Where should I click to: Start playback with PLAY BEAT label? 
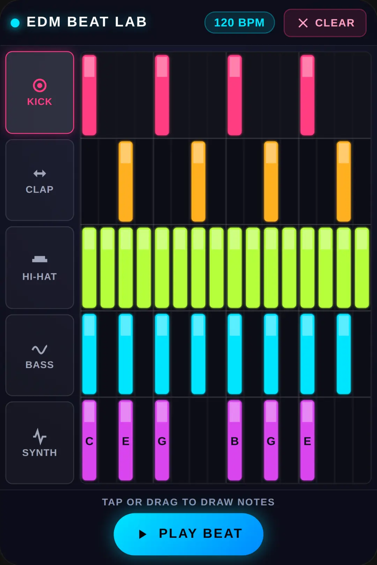(x=201, y=534)
